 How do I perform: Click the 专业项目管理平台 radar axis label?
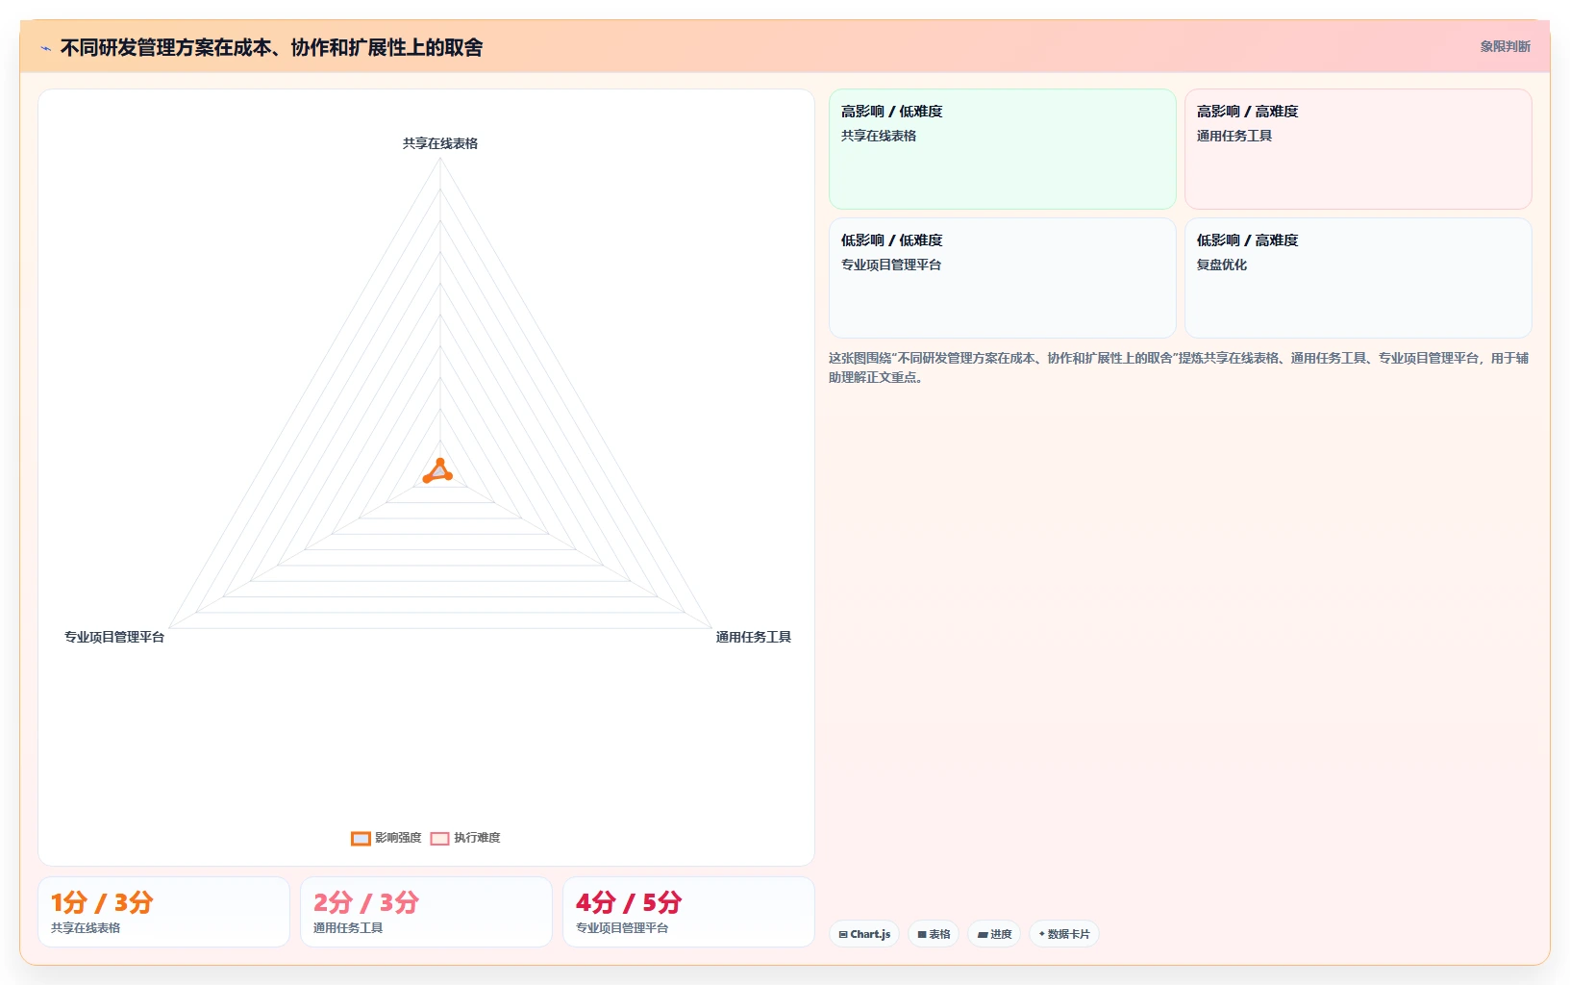click(114, 637)
